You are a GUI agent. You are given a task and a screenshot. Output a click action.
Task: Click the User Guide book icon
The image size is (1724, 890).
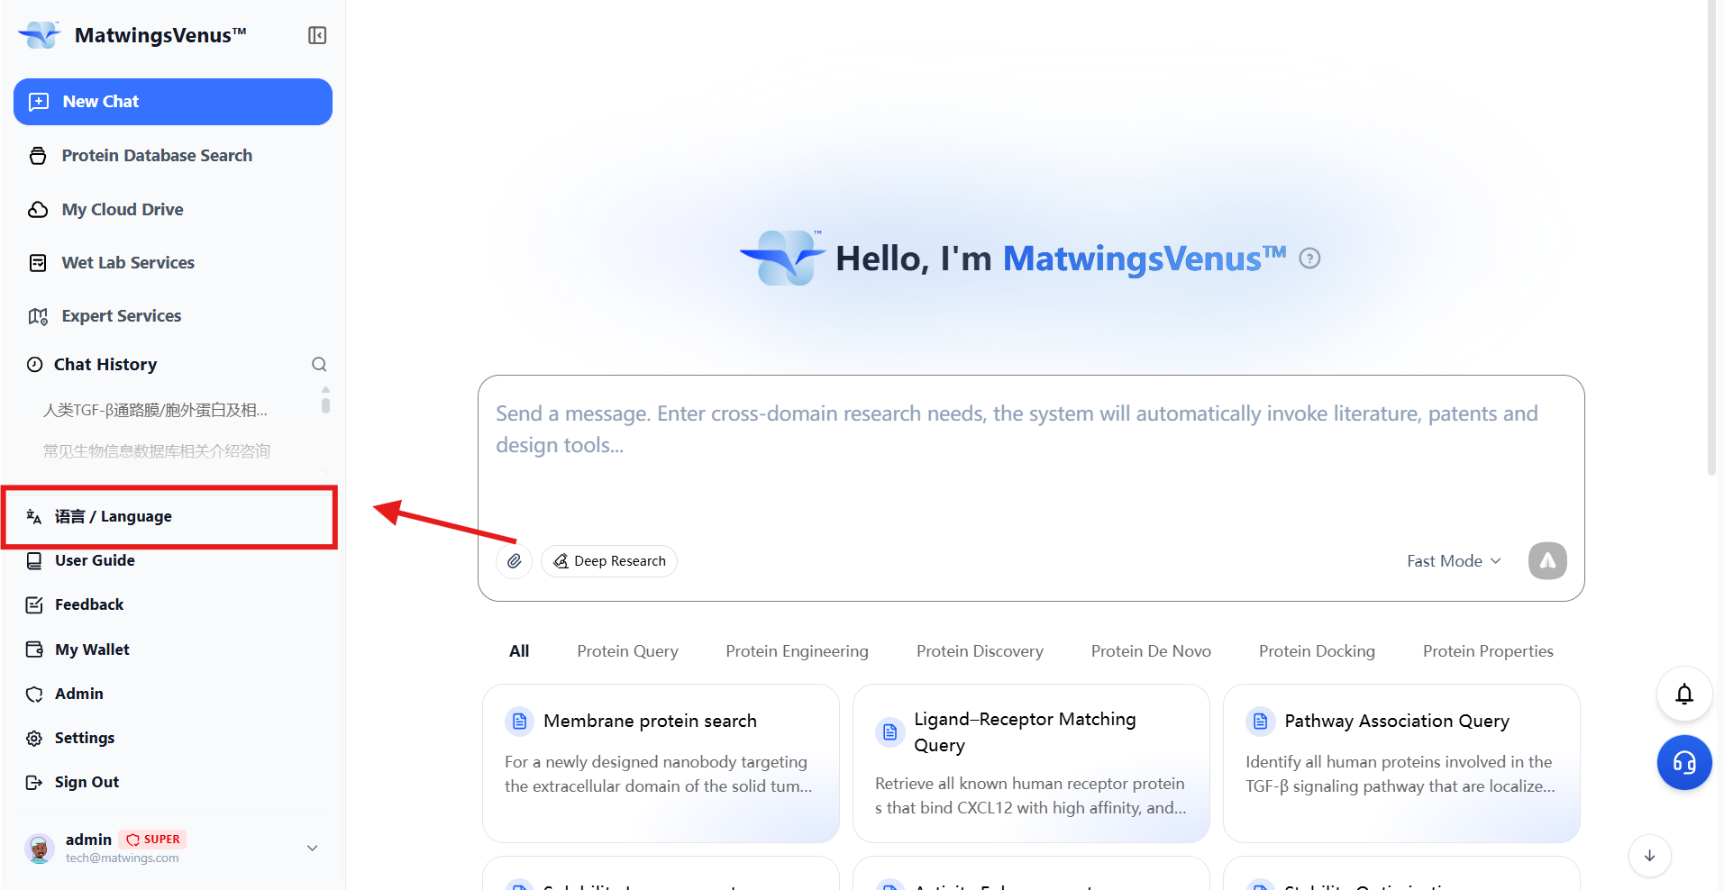[34, 560]
